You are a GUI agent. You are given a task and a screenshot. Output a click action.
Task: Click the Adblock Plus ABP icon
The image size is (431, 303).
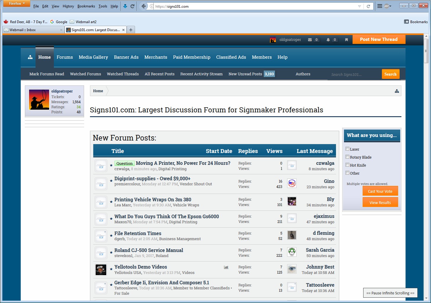387,6
